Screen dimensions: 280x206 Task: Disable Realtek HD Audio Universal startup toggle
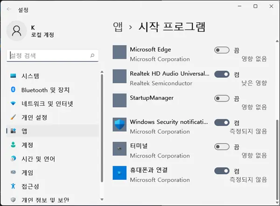click(x=222, y=74)
